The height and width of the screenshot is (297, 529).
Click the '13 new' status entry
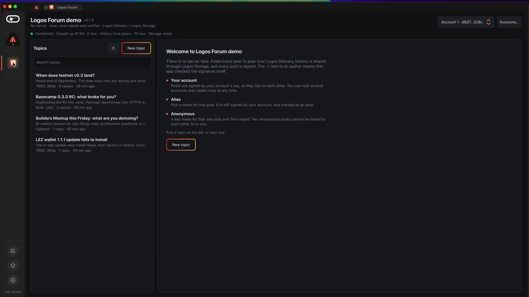point(140,33)
